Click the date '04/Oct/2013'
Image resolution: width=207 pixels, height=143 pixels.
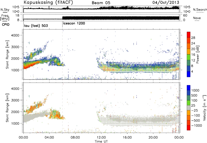tap(166, 2)
